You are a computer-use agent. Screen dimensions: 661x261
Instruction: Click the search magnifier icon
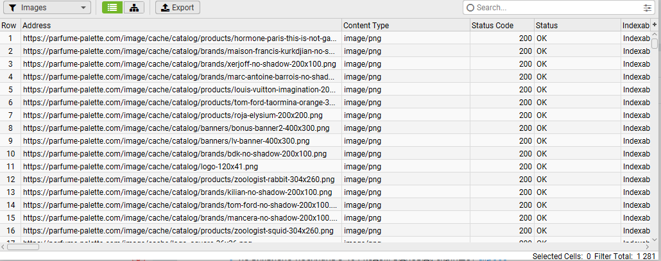pos(470,8)
